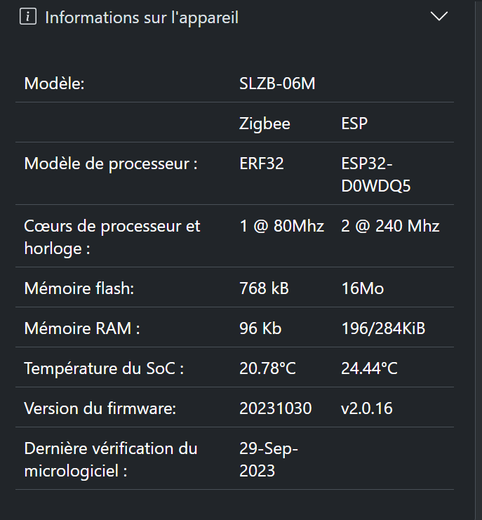This screenshot has width=482, height=520.
Task: Click the info icon beside Informations sur l'appareil
Action: pos(28,17)
